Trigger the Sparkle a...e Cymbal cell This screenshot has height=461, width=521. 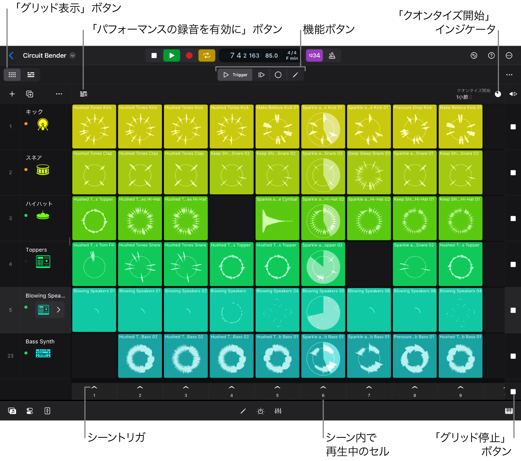point(277,218)
